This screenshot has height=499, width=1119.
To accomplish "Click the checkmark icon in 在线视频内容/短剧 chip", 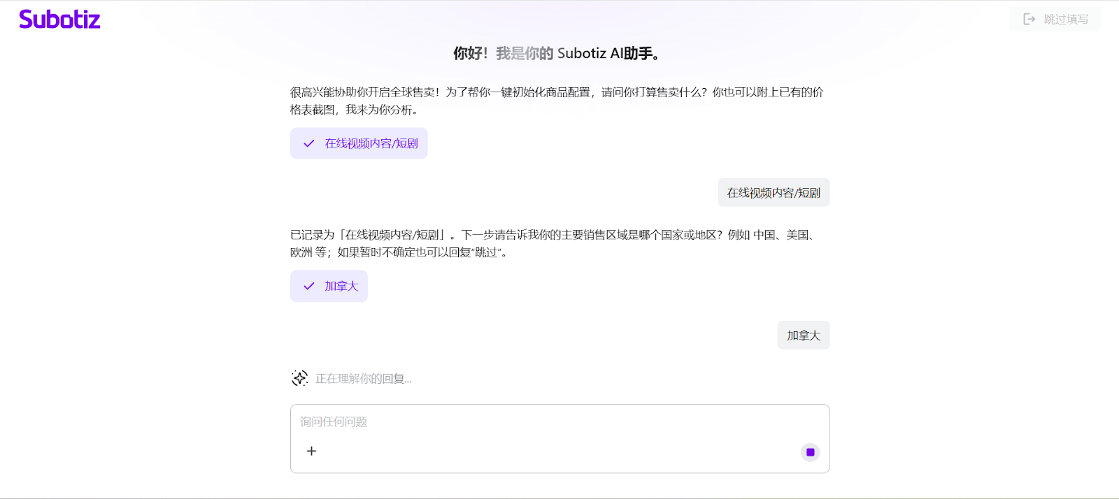I will click(309, 143).
